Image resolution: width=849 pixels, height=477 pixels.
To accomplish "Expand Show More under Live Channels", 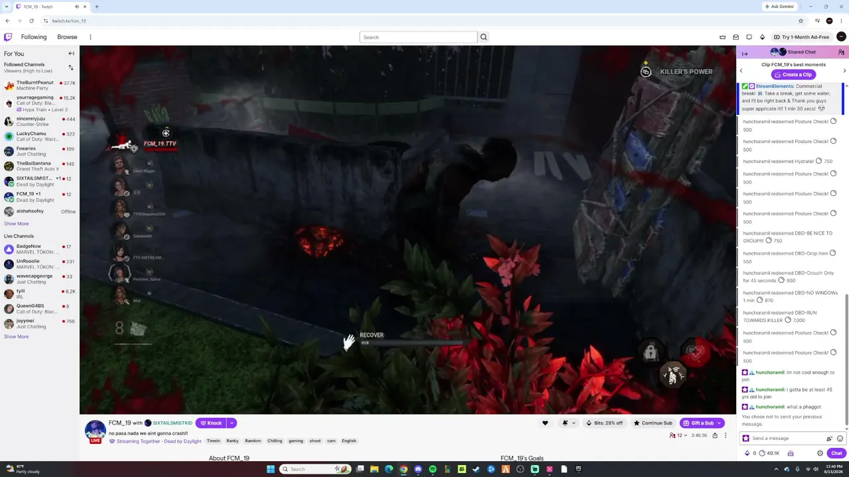I will point(16,337).
